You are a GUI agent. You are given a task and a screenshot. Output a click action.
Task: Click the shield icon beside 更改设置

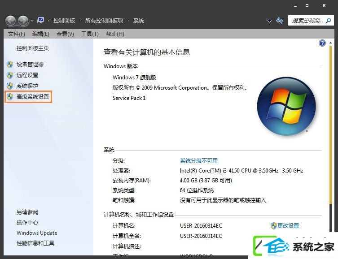pyautogui.click(x=273, y=226)
